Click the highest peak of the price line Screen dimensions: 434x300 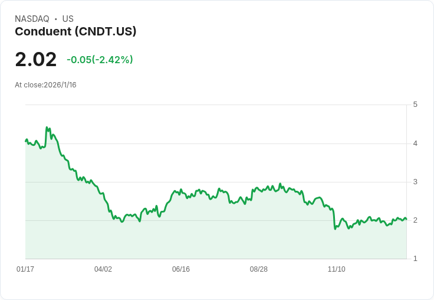click(47, 128)
